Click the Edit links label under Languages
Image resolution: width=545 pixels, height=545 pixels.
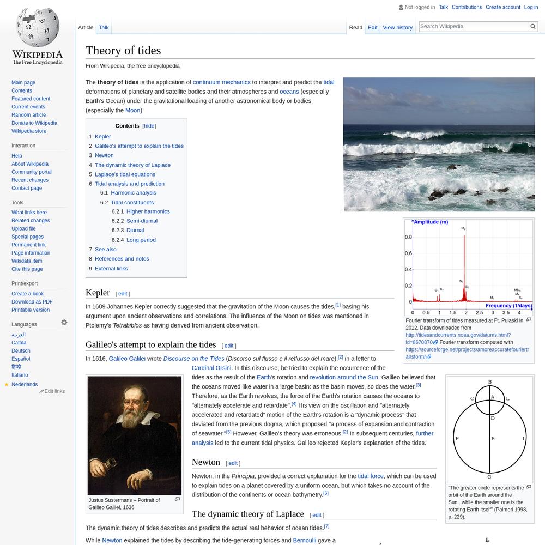(x=55, y=391)
